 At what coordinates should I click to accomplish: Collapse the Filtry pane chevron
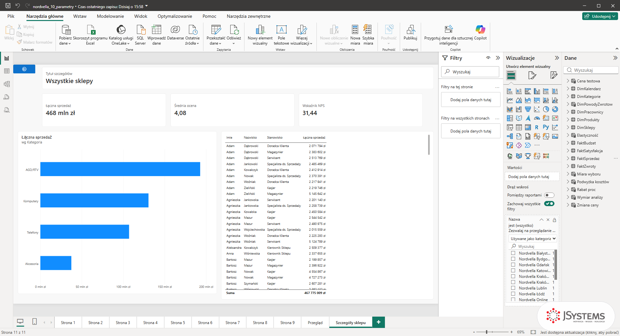coord(498,58)
